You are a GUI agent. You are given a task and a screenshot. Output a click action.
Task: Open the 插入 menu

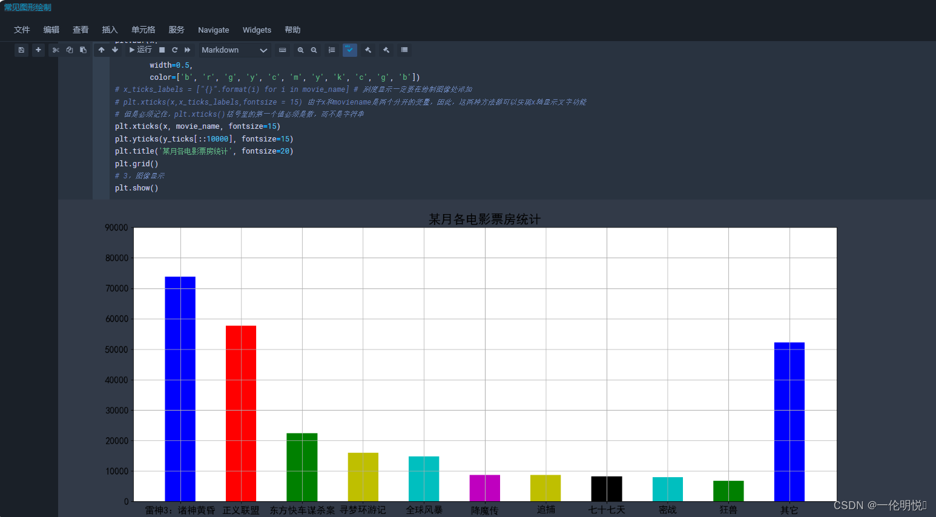pyautogui.click(x=110, y=30)
